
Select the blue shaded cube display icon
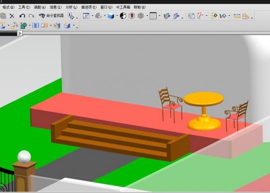110,16
